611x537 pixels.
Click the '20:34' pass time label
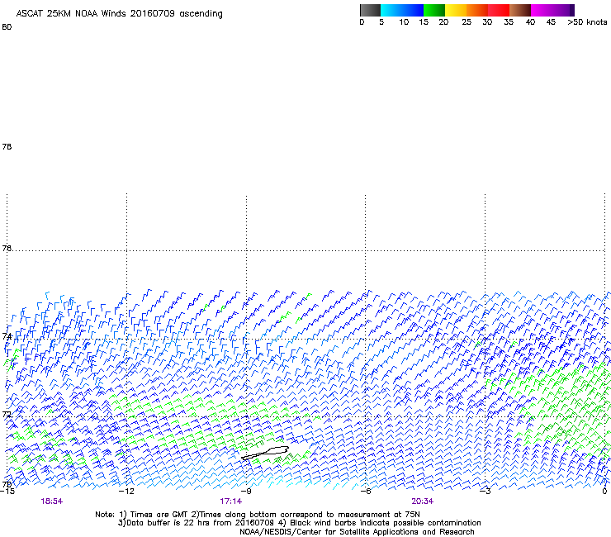pyautogui.click(x=423, y=501)
